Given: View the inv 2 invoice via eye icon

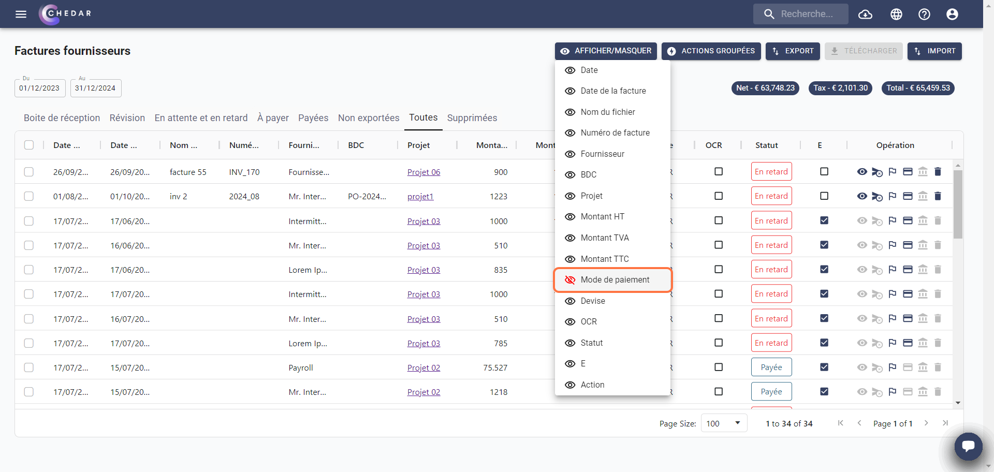Looking at the screenshot, I should click(x=862, y=196).
